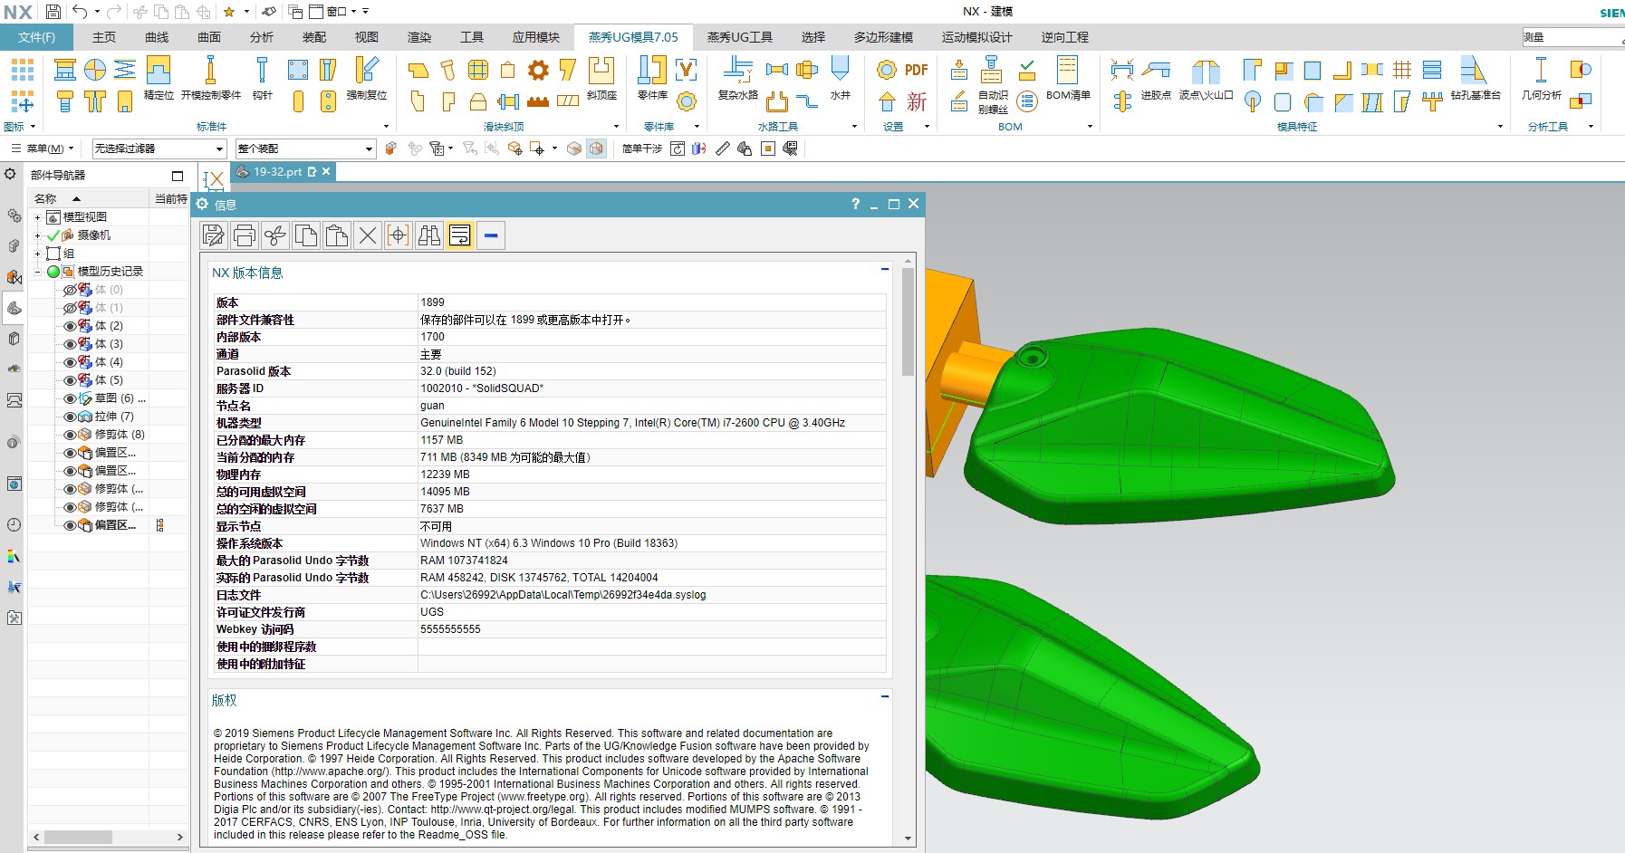Click the orange gear icon in 滑块斜顶 group
1625x853 pixels.
click(x=538, y=70)
